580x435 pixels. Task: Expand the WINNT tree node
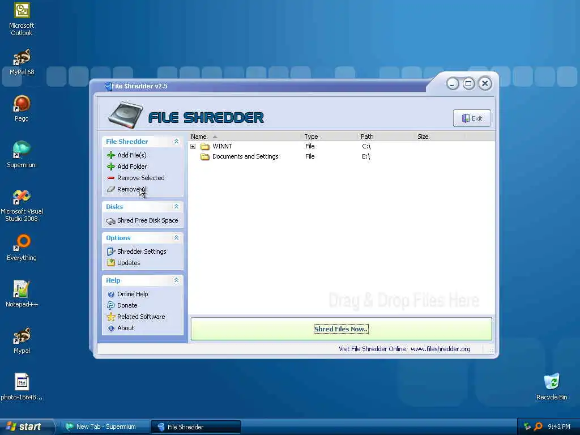point(193,147)
